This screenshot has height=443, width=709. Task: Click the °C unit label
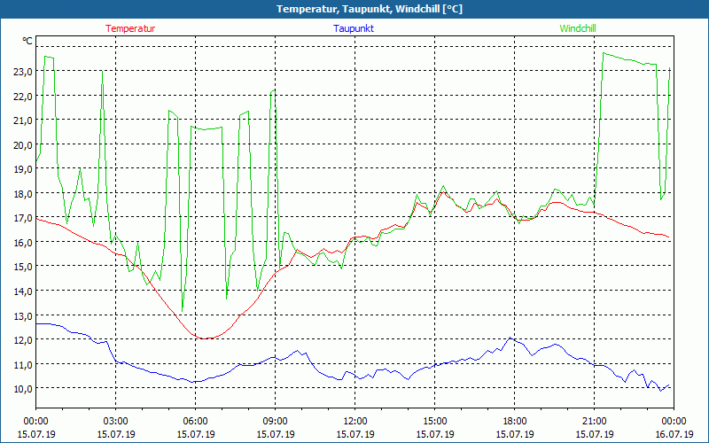tap(27, 41)
